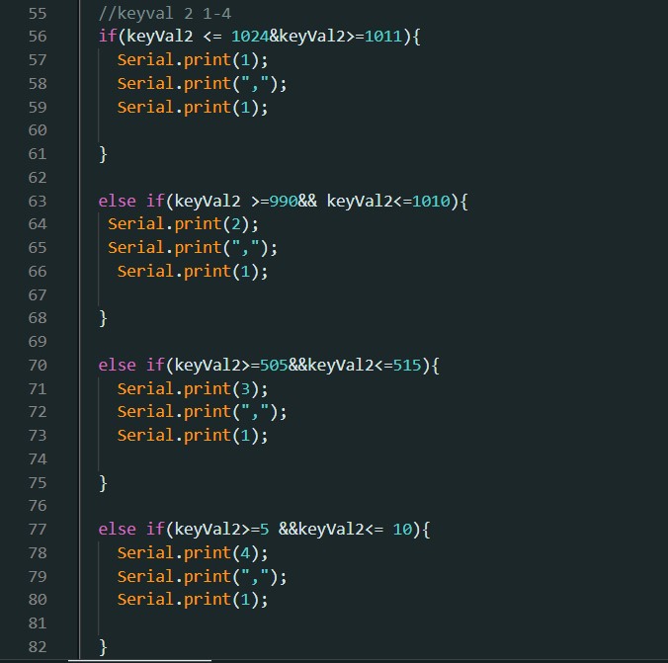Place cursor on the number 505
This screenshot has height=663, width=668.
pos(274,366)
